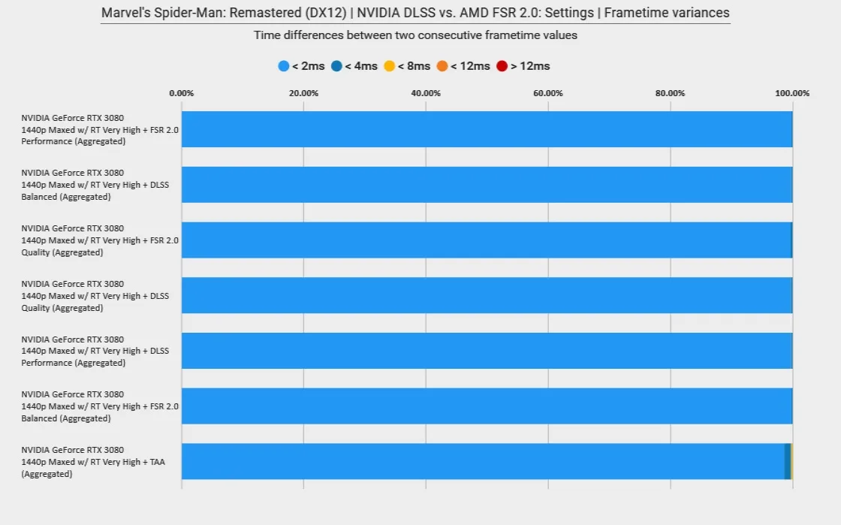Select the FSR 2.0 Performance bar
This screenshot has width=841, height=525.
coord(487,129)
